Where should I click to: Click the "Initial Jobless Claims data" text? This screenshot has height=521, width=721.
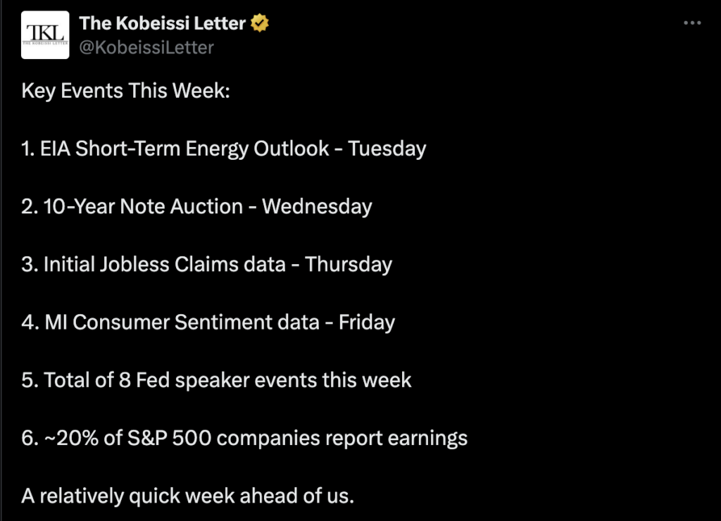click(165, 264)
